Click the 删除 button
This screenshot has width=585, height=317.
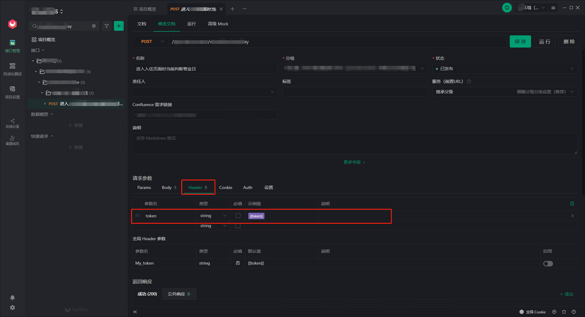[569, 42]
